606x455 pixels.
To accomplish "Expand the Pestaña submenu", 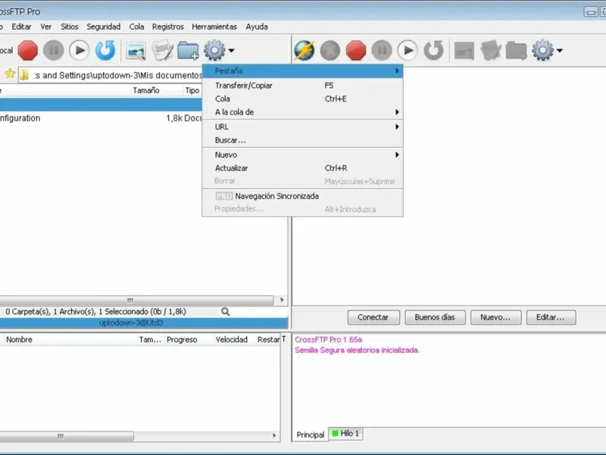I will coord(302,71).
